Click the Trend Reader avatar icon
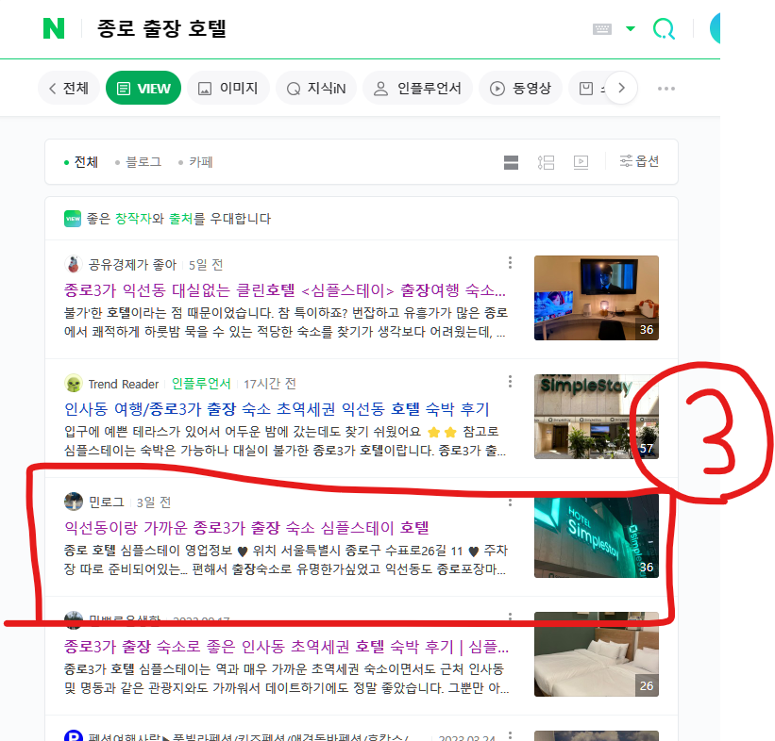775x741 pixels. [x=73, y=384]
